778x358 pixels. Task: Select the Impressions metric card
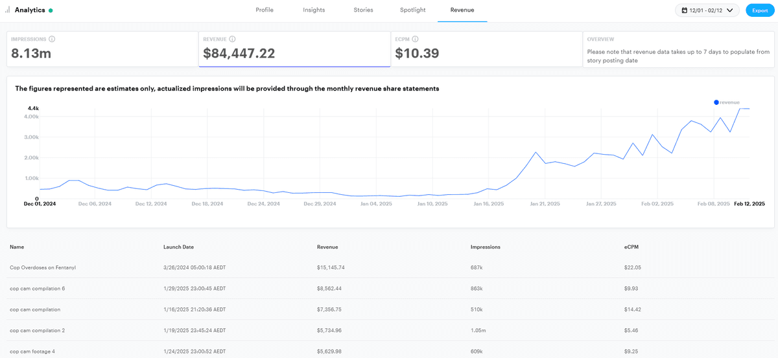coord(102,49)
